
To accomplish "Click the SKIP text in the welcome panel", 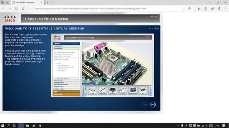I will [x=151, y=28].
